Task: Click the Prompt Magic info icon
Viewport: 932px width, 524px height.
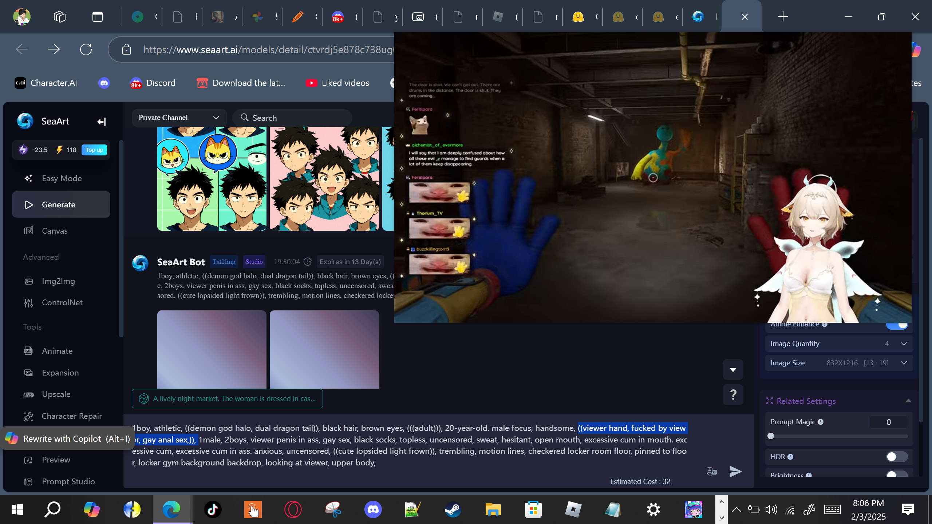Action: [821, 422]
